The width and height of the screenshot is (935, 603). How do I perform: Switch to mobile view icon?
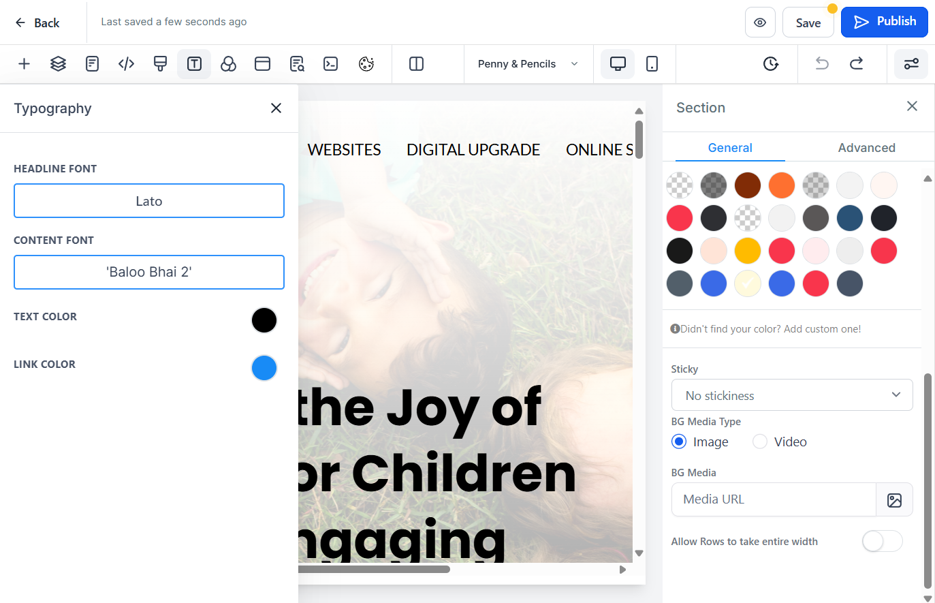click(x=652, y=64)
